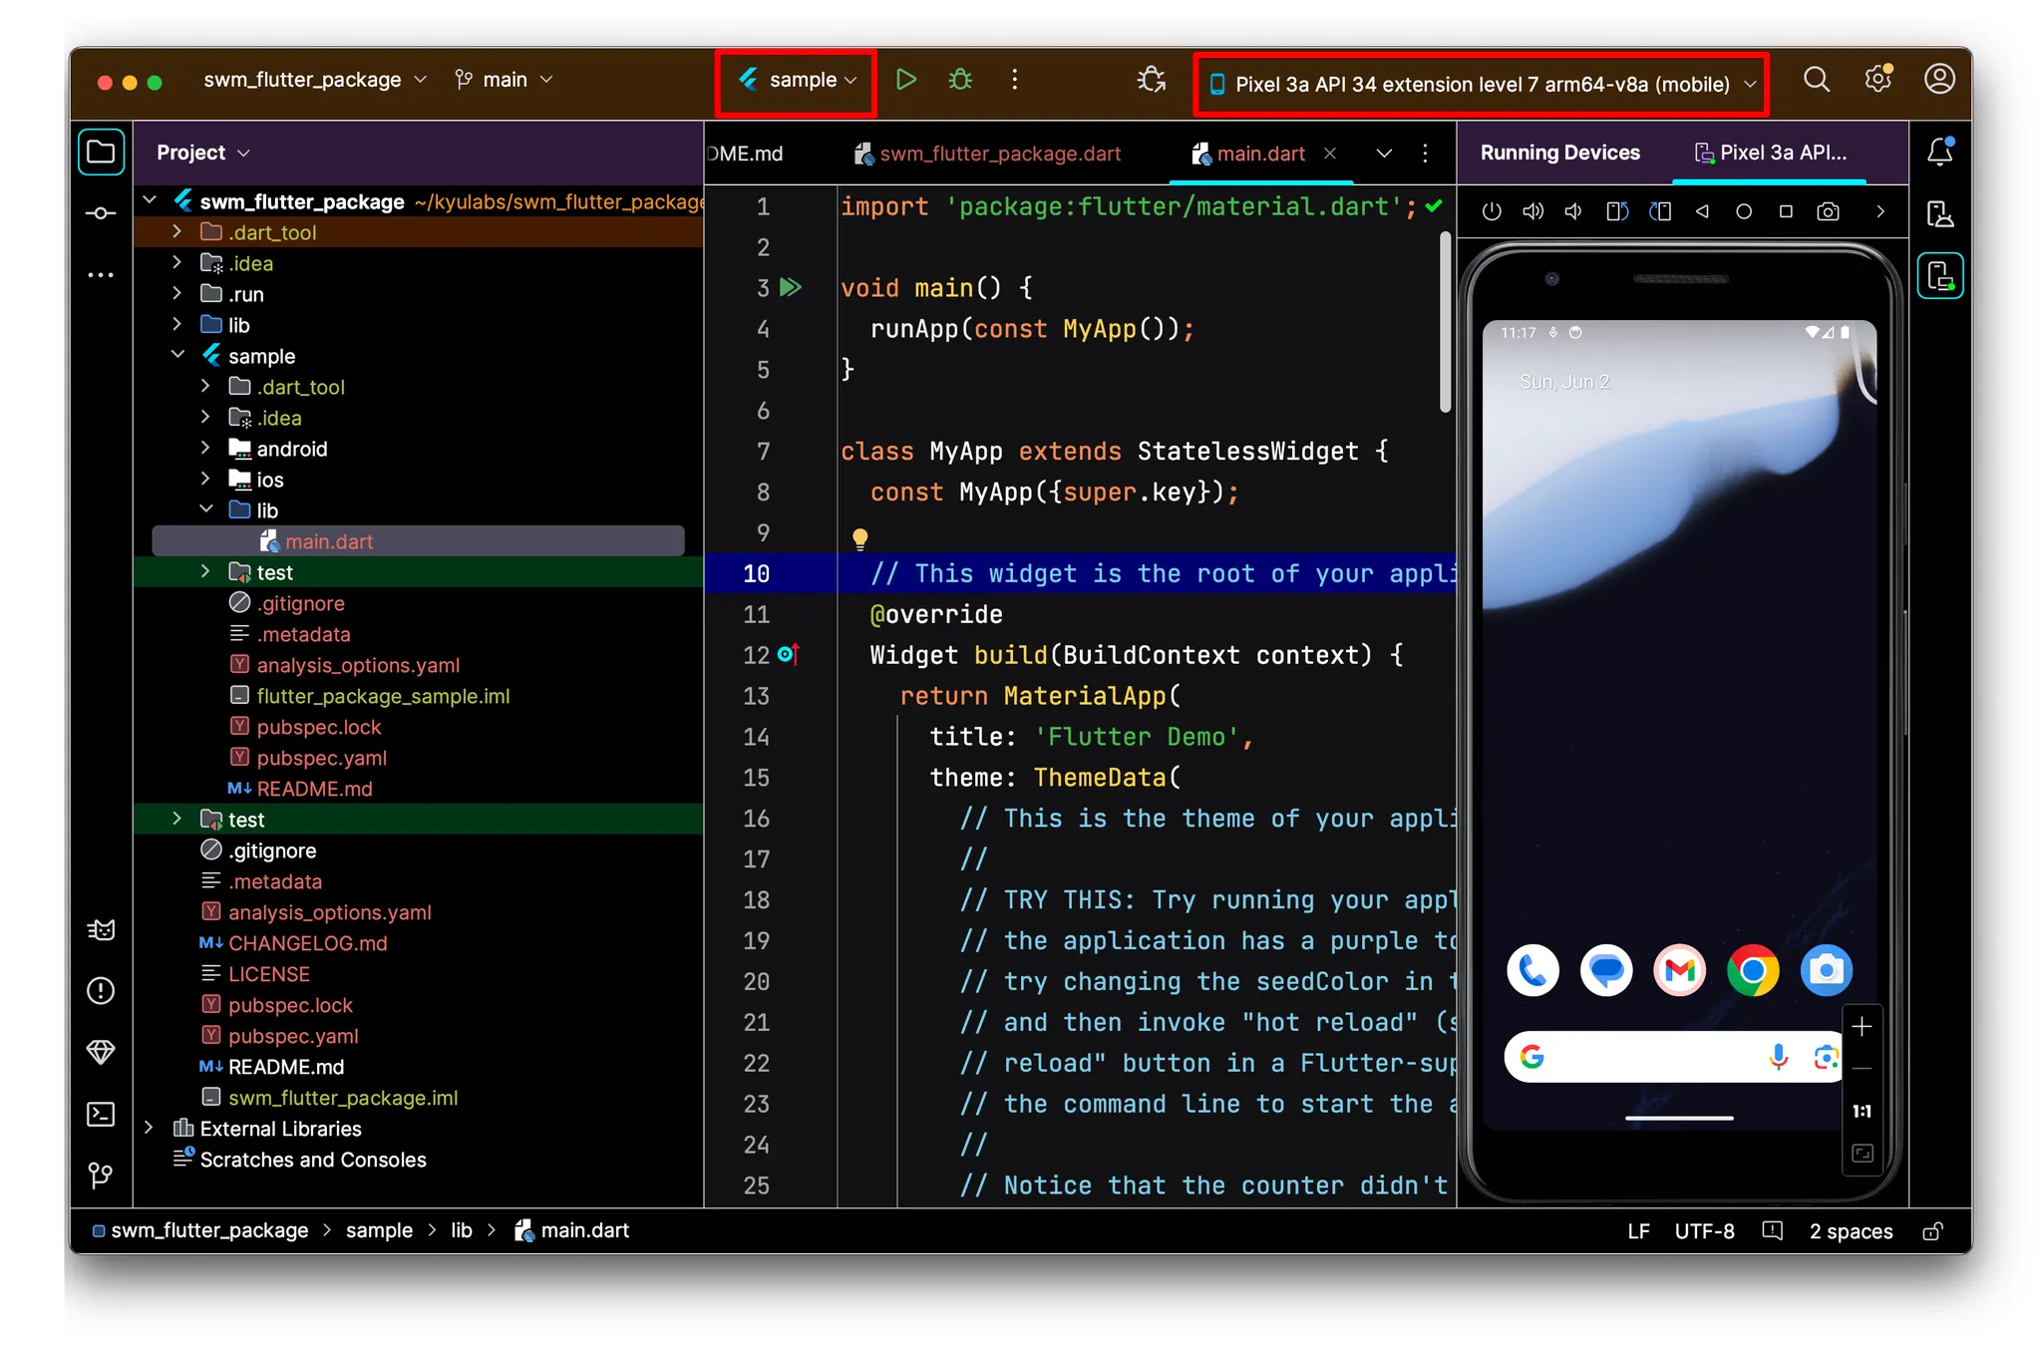2042x1346 pixels.
Task: Click the main branch button
Action: (x=504, y=80)
